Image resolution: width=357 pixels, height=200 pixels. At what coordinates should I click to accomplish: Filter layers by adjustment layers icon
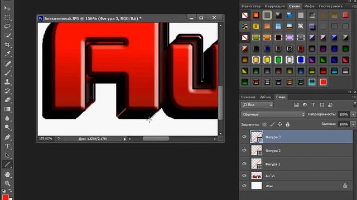point(305,105)
